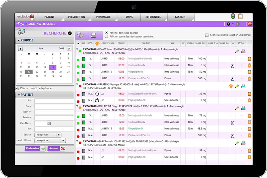Click green status box on BONOT Methylprednisolone row
The image size is (267, 178).
coord(84,59)
